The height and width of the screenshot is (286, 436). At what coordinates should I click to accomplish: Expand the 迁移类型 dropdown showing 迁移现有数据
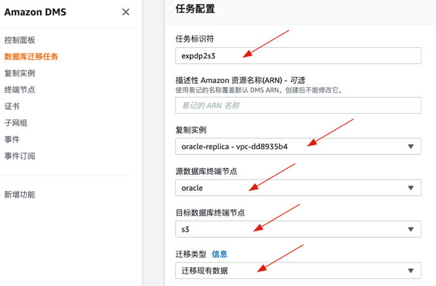coord(298,270)
